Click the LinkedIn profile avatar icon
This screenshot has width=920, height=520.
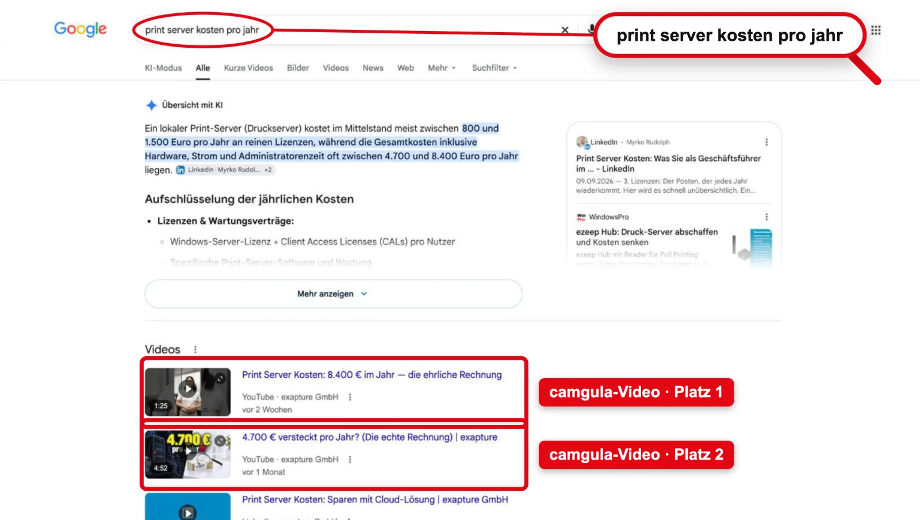(582, 142)
